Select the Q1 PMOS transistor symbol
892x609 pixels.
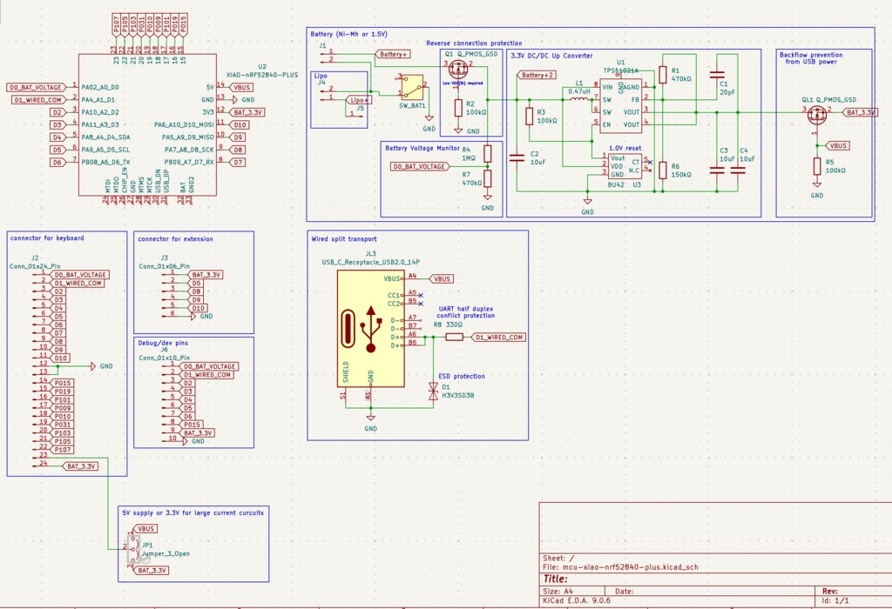[458, 70]
